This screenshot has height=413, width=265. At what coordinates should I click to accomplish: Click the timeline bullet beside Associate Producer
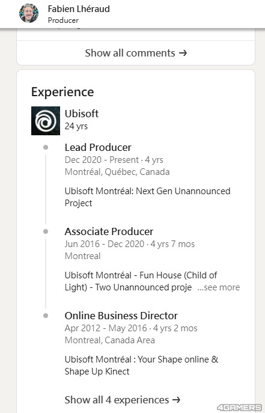pos(46,231)
